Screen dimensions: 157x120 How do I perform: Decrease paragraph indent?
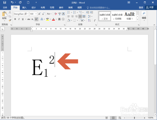88,12
